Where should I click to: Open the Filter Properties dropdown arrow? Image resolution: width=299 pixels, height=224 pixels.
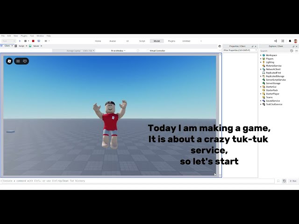[256, 50]
